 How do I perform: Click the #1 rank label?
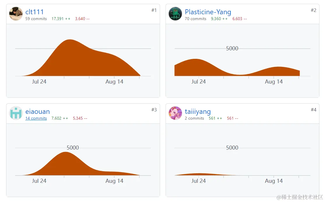154,10
